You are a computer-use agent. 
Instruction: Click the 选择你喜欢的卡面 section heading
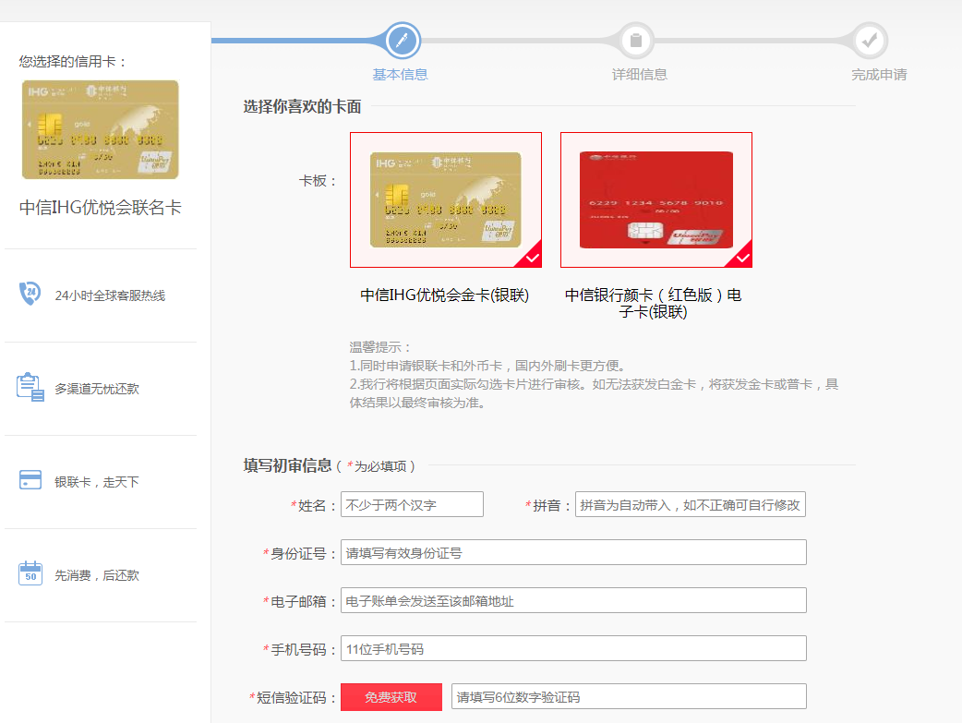tap(302, 106)
